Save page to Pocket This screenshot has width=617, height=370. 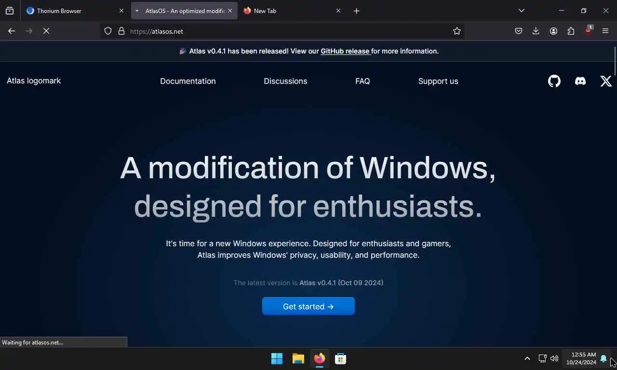[519, 31]
